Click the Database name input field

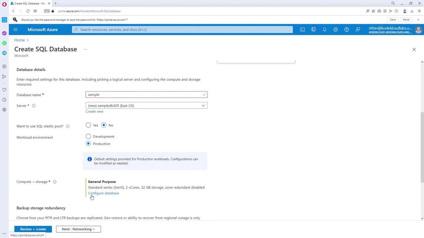(x=146, y=95)
